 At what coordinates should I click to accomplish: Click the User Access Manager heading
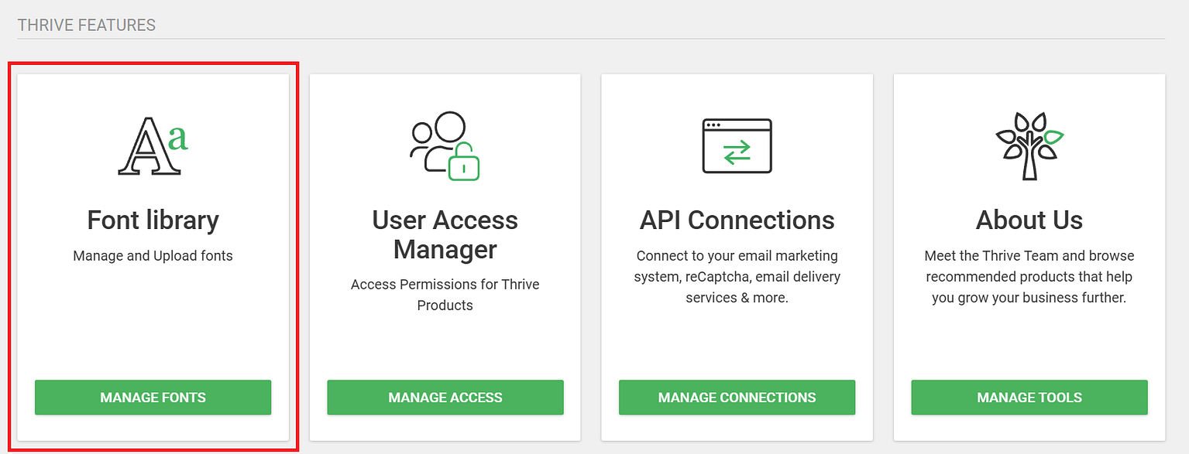point(445,235)
